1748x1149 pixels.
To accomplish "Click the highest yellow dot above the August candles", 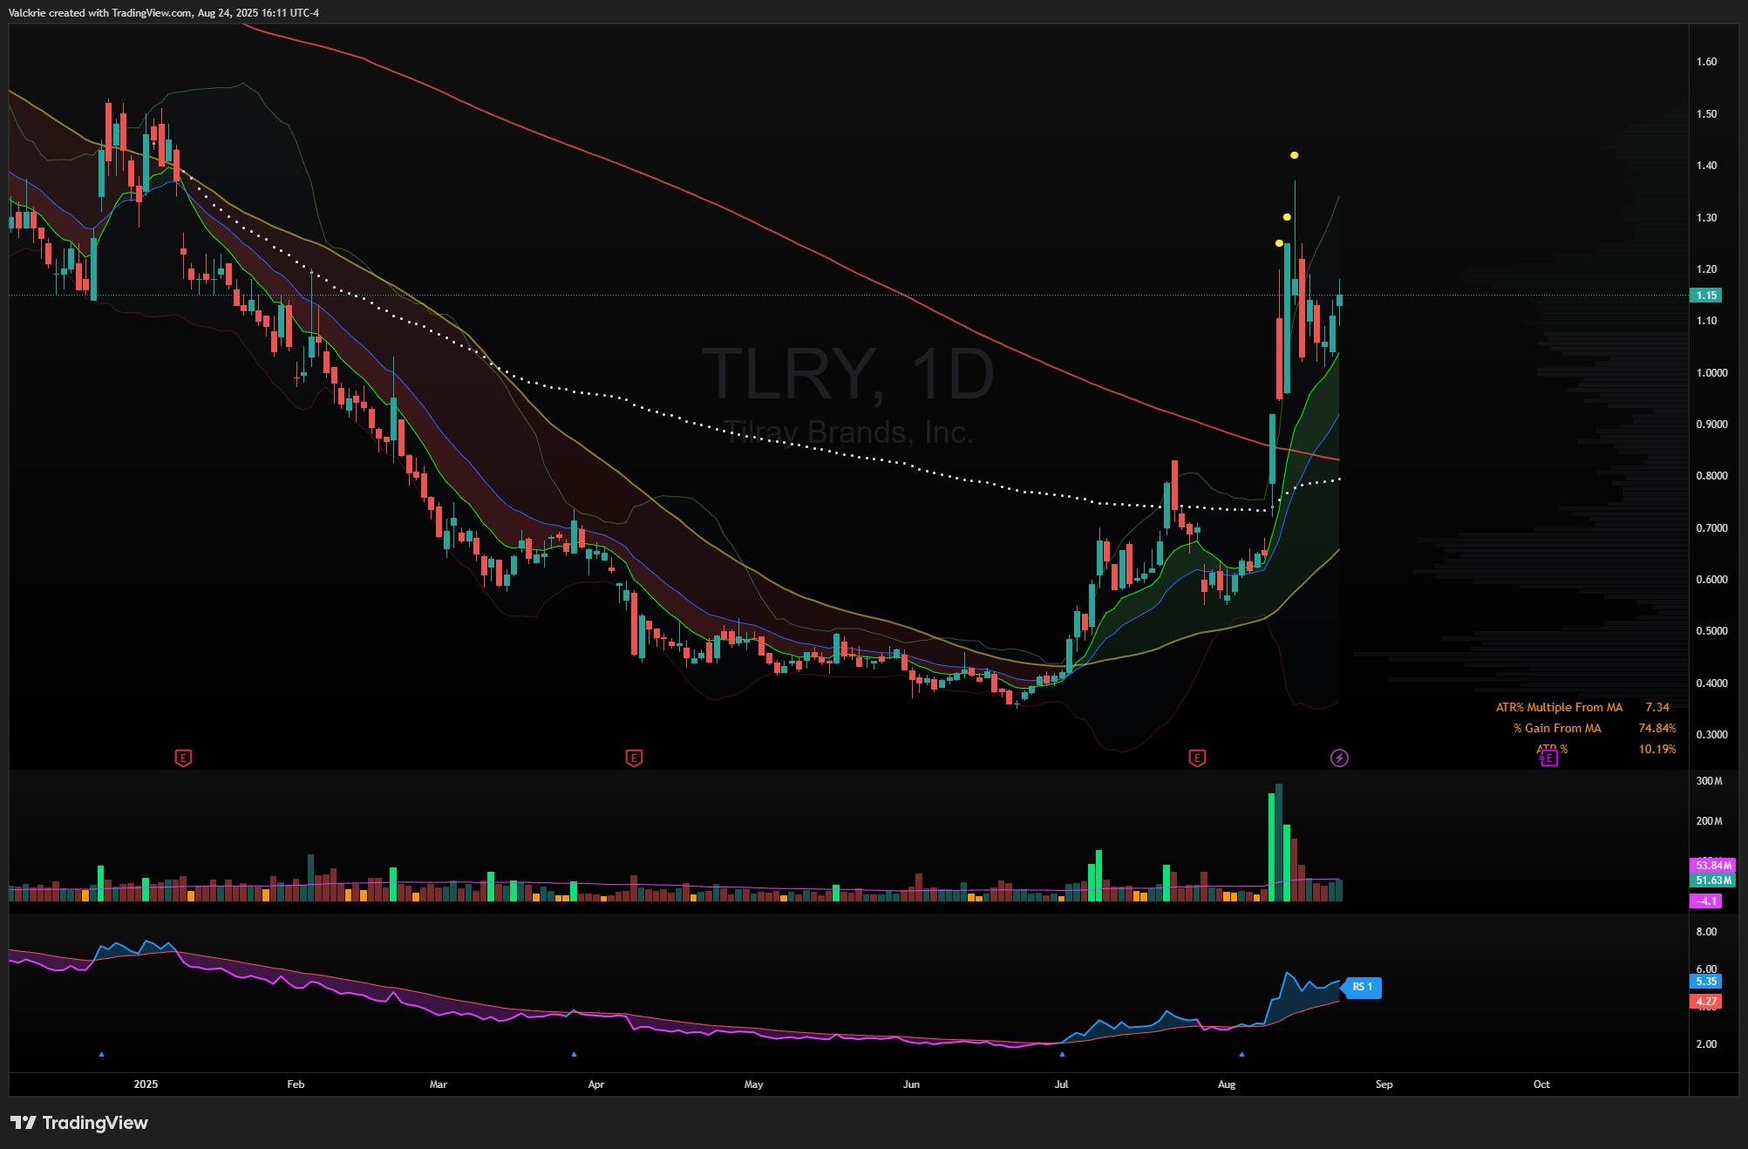I will coord(1294,155).
